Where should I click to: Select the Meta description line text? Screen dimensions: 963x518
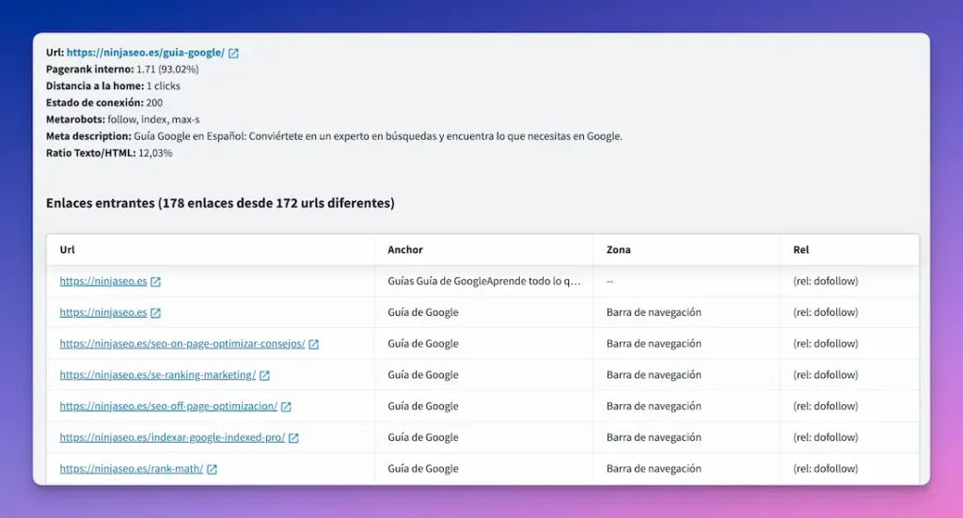coord(334,136)
